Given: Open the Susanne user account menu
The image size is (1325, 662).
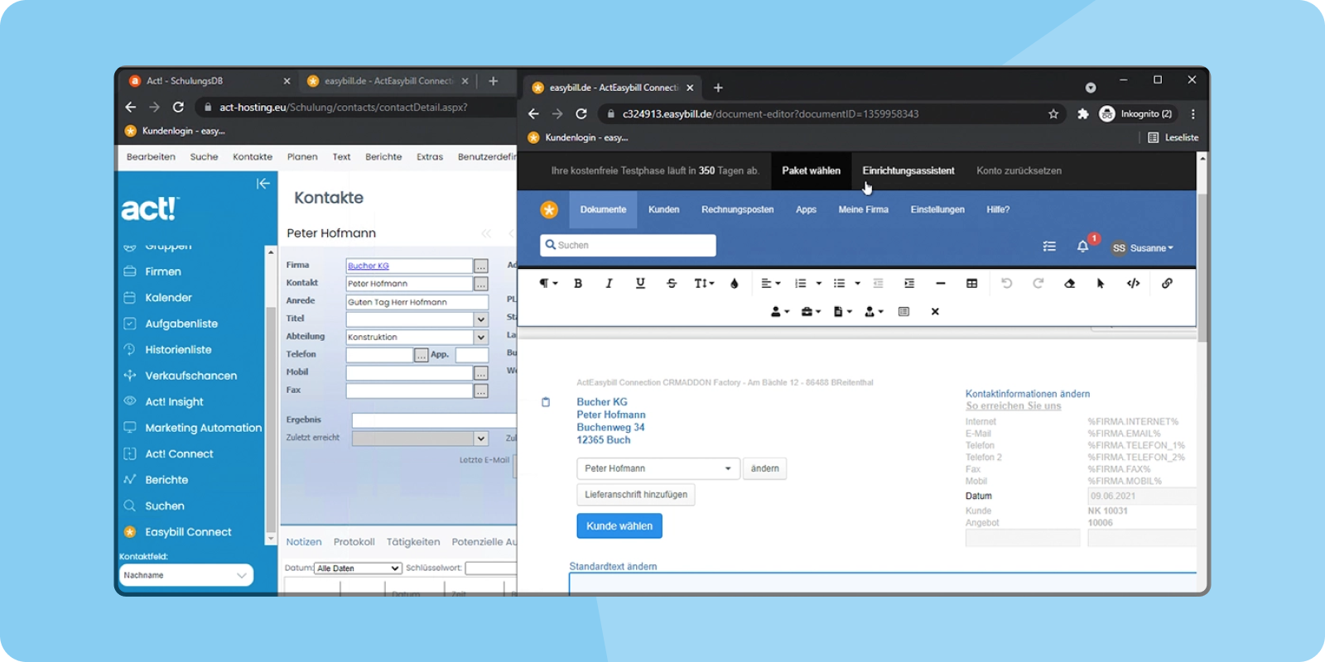Looking at the screenshot, I should coord(1143,247).
